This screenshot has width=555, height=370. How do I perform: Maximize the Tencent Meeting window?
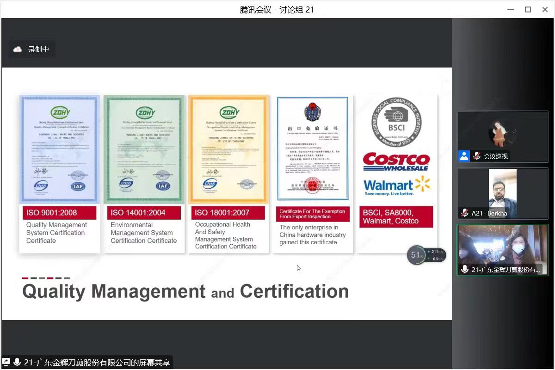[x=528, y=9]
